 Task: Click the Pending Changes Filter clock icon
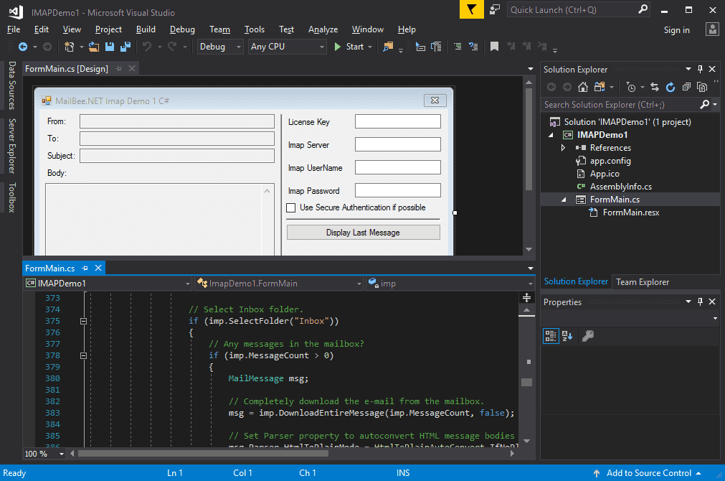click(631, 87)
